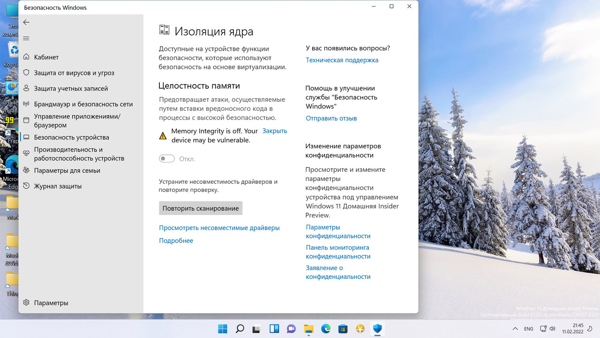This screenshot has height=338, width=600.
Task: Click the wireless icon for firewall
Action: tap(26, 104)
